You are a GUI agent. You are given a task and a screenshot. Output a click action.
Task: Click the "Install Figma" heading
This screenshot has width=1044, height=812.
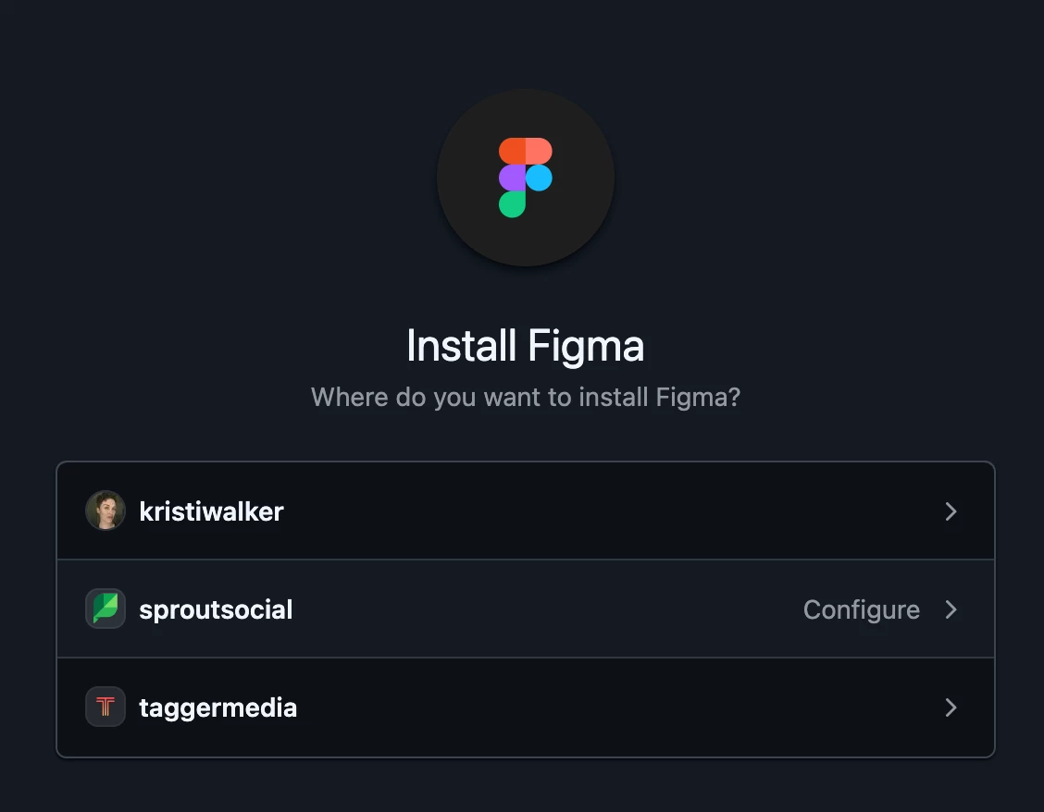pos(525,346)
